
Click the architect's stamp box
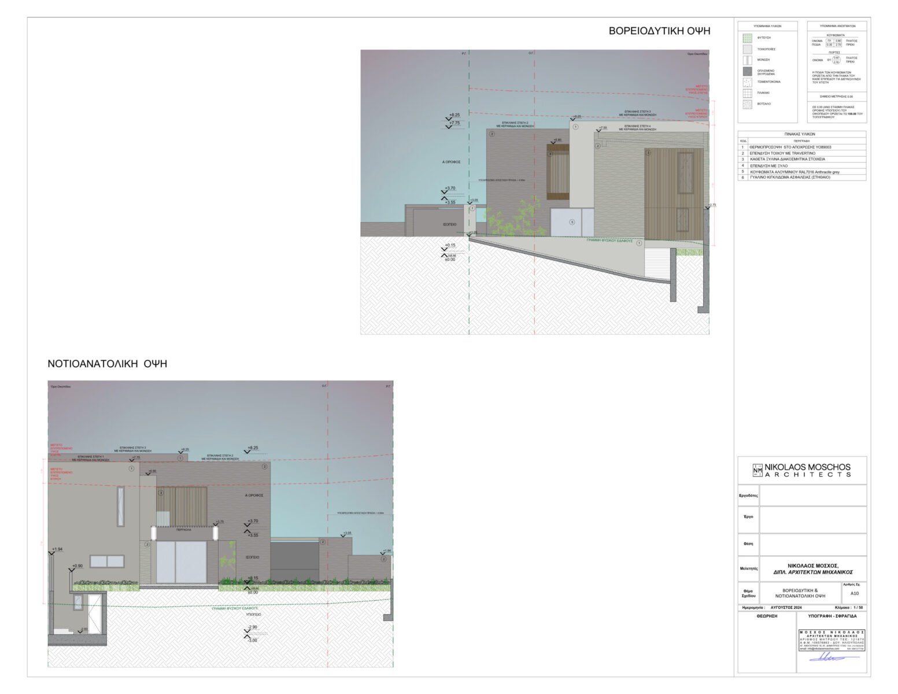tap(832, 641)
